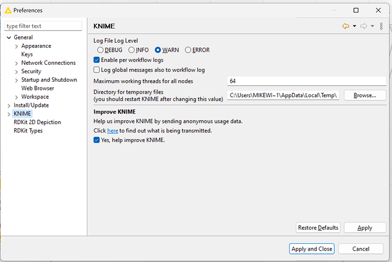Open the back history dropdown arrow
The width and height of the screenshot is (392, 262).
click(355, 26)
